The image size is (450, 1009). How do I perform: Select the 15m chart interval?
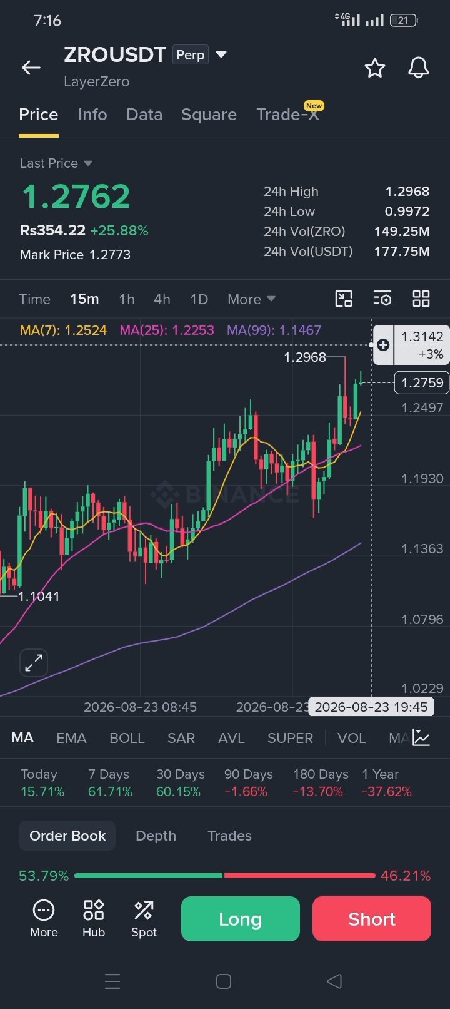coord(84,299)
